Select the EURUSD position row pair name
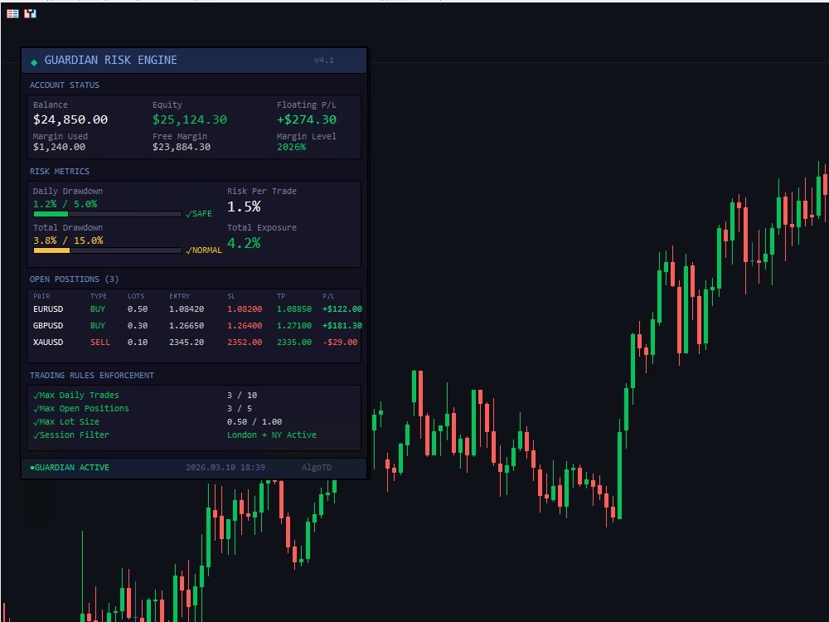829x622 pixels. 48,309
